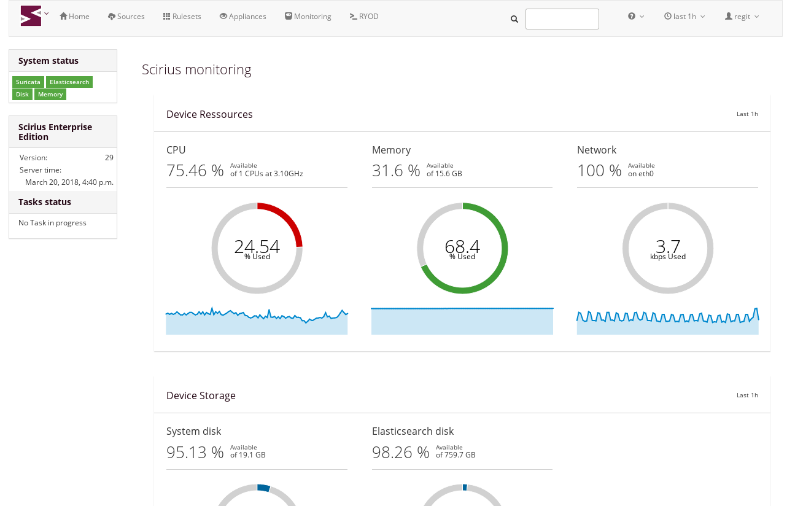
Task: Select the Monitoring menu item
Action: 308,17
